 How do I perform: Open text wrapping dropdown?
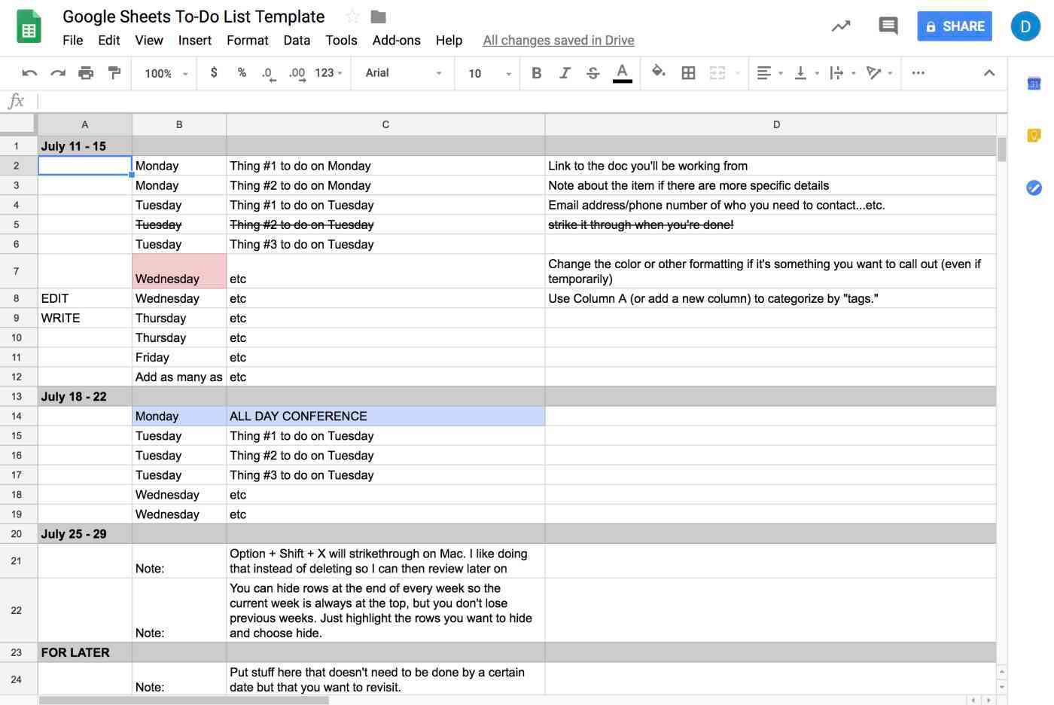click(x=842, y=73)
